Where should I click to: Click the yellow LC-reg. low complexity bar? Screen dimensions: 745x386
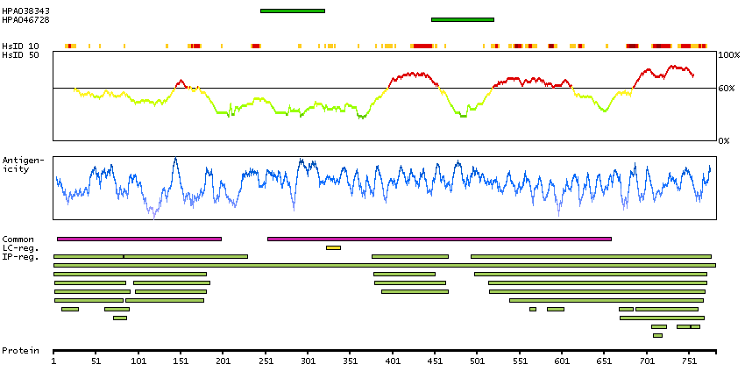(x=333, y=247)
